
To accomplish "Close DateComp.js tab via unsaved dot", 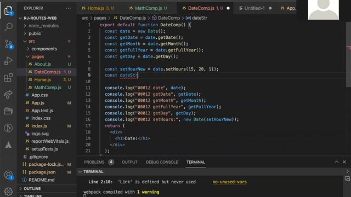I will tap(228, 8).
